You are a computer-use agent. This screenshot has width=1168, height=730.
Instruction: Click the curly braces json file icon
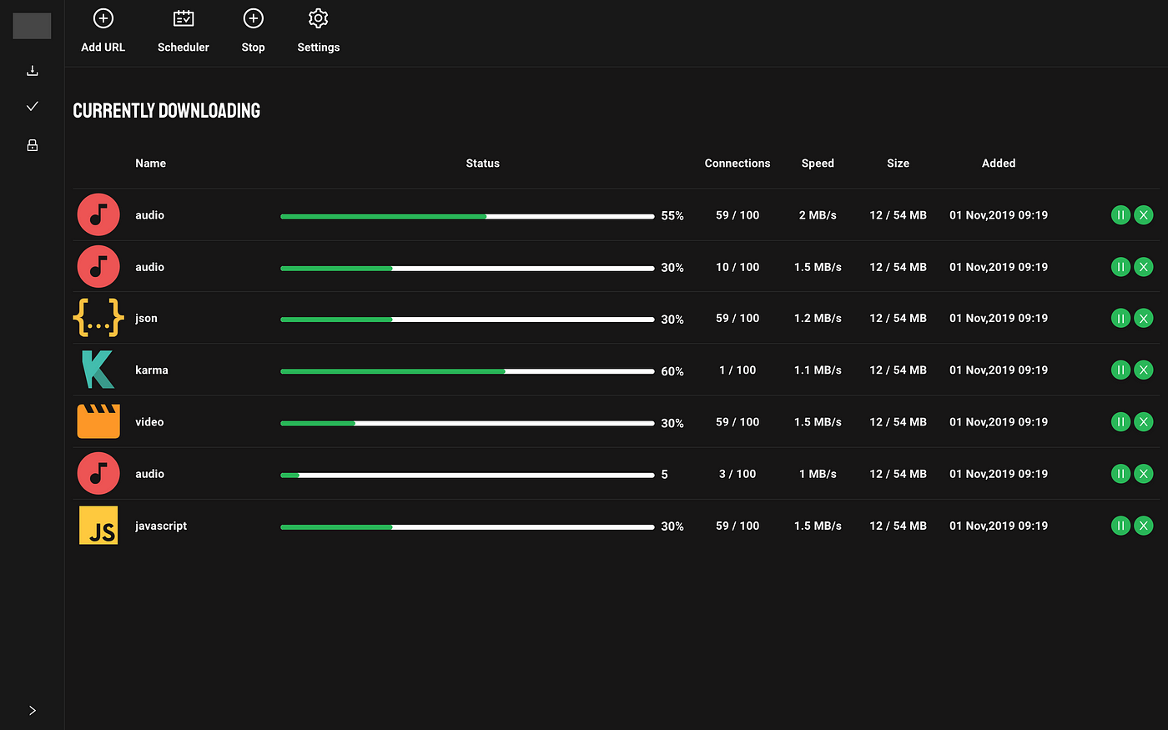click(x=98, y=318)
